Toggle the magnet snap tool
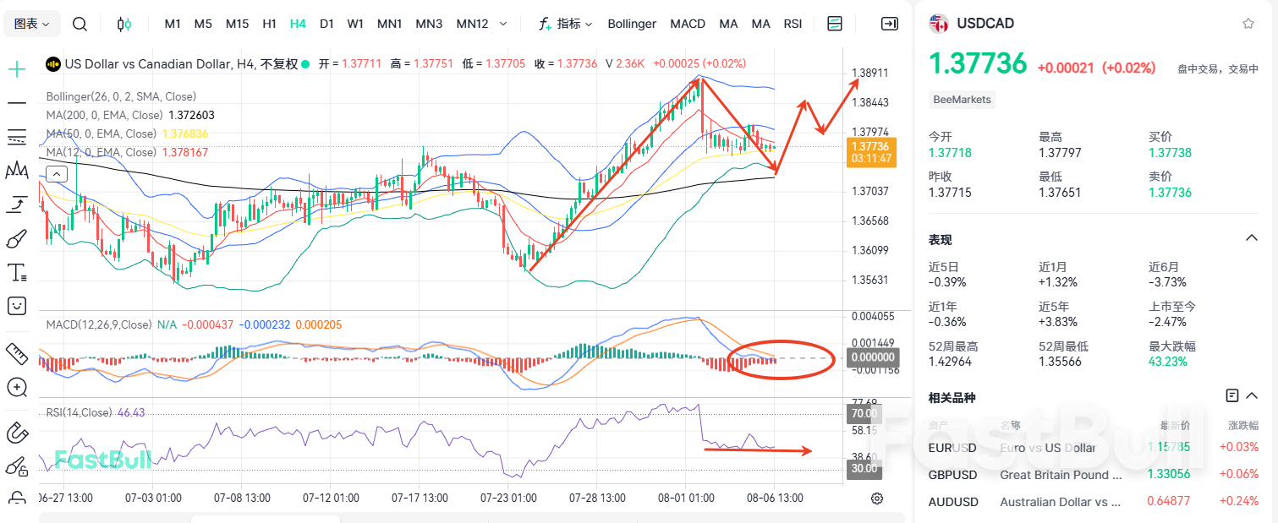Image resolution: width=1278 pixels, height=523 pixels. [x=17, y=433]
